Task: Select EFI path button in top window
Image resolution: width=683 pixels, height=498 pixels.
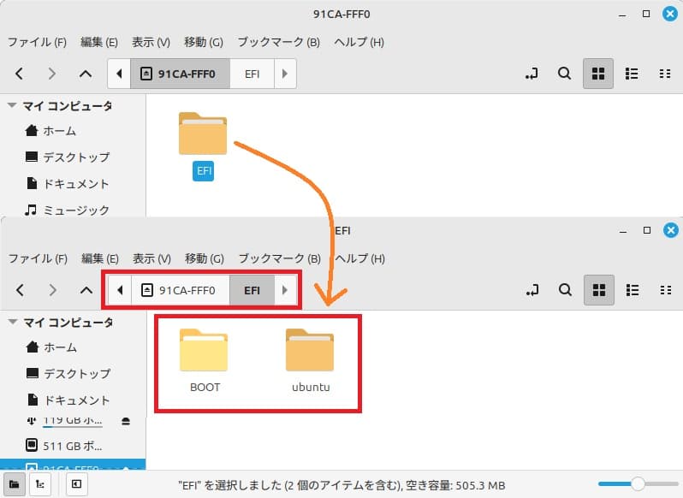Action: [x=252, y=74]
